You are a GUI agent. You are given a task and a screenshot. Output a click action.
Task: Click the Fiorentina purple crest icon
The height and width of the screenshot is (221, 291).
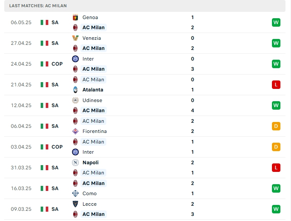pos(75,131)
